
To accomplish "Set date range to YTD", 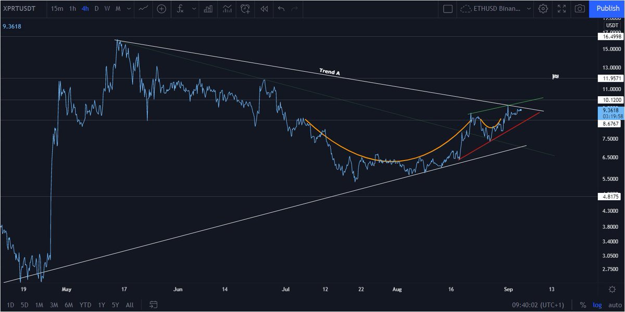I will (x=85, y=305).
